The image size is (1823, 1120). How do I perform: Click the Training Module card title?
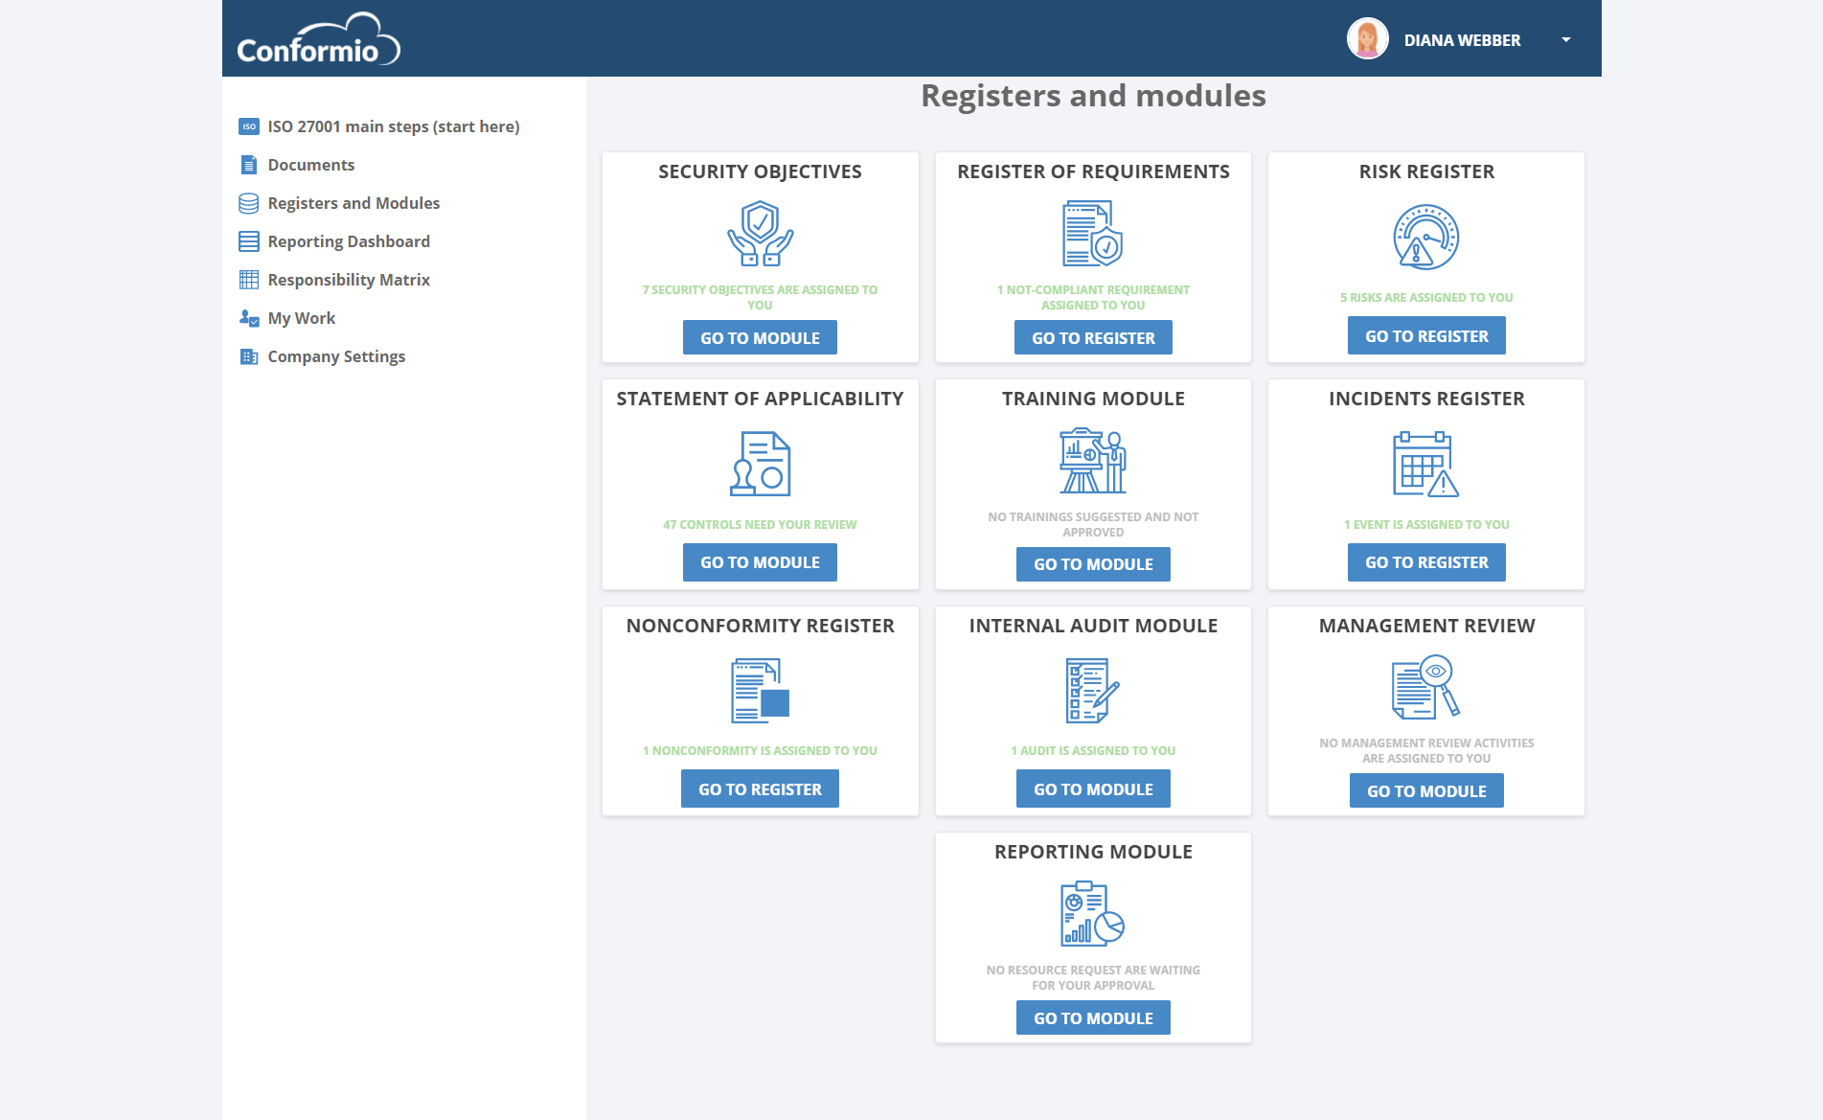point(1093,399)
